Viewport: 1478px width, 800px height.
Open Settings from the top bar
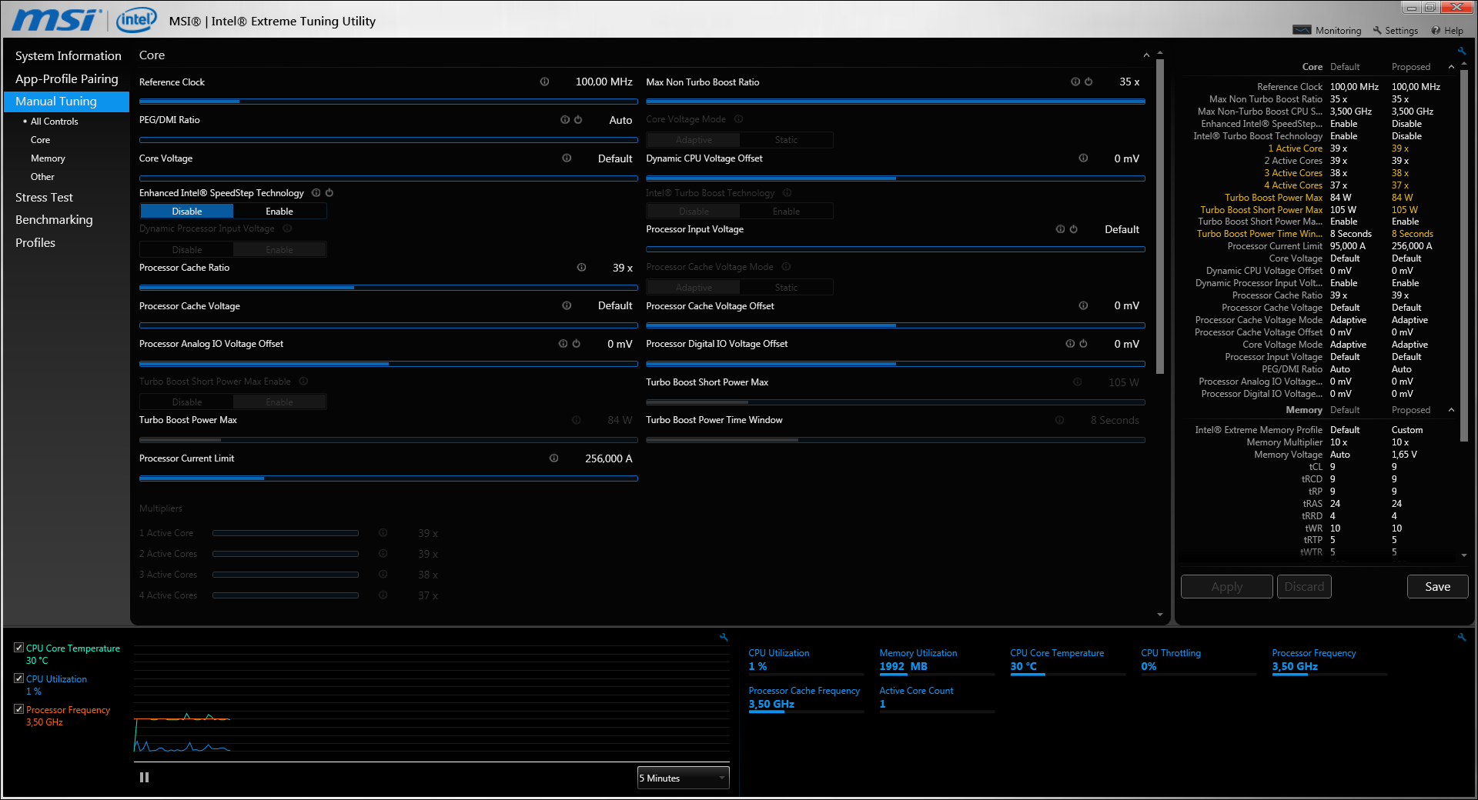1395,31
